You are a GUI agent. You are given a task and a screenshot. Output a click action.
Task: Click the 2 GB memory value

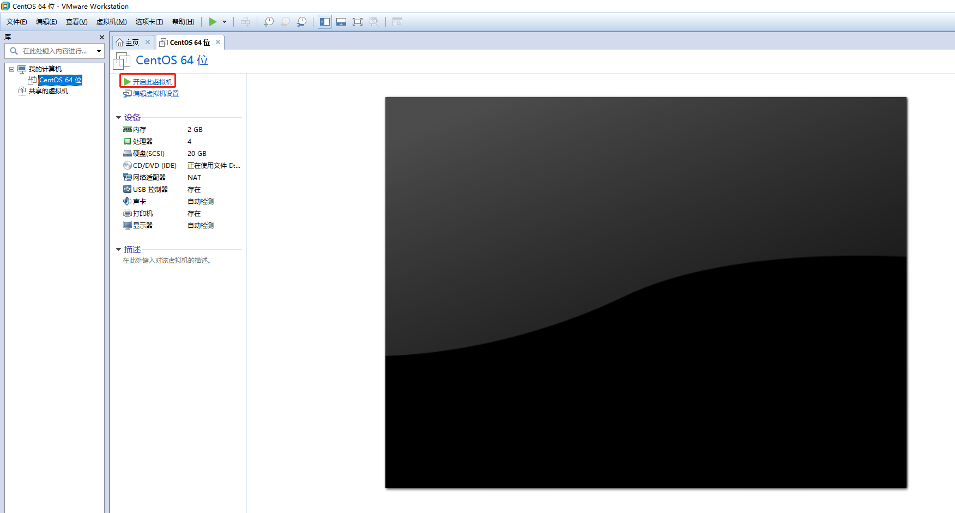point(195,130)
